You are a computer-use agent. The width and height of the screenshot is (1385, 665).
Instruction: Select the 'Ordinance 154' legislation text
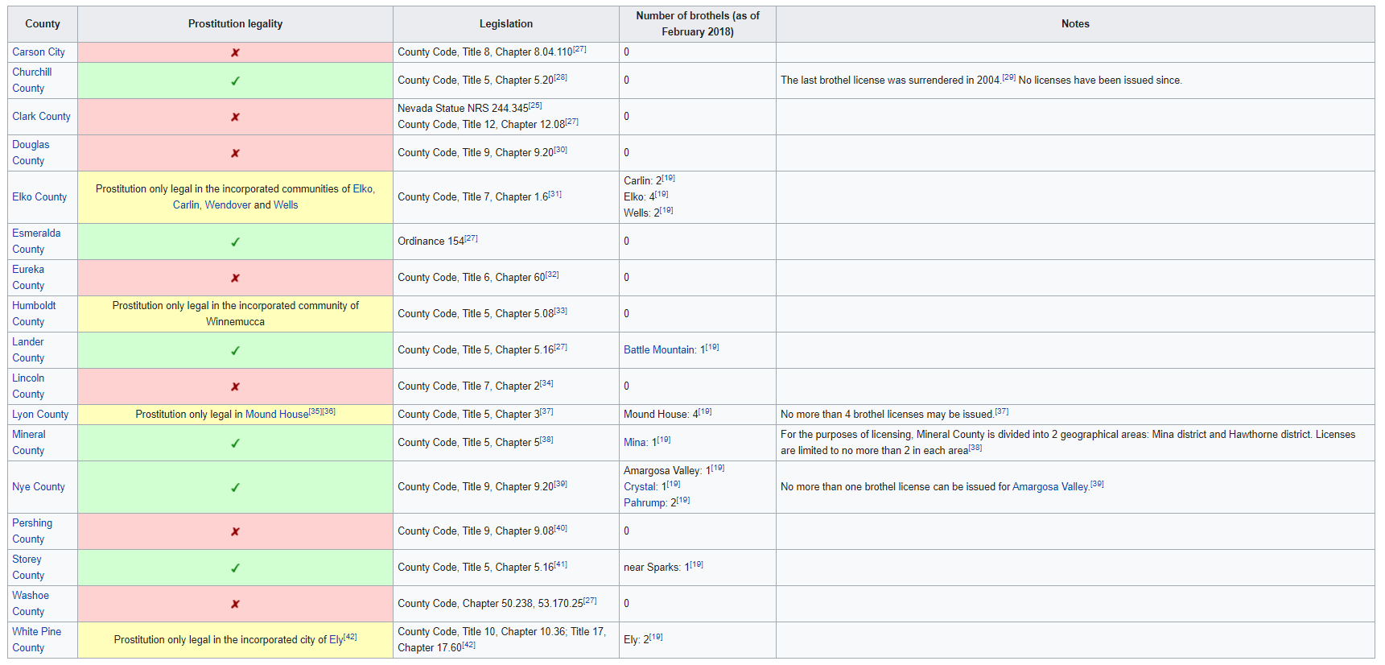tap(431, 242)
